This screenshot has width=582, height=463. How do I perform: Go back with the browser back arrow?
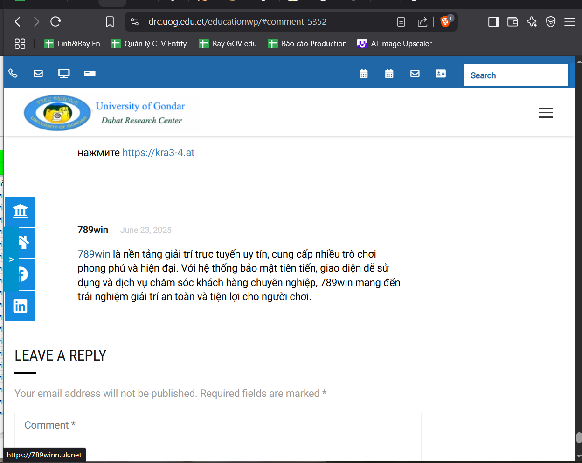coord(18,21)
